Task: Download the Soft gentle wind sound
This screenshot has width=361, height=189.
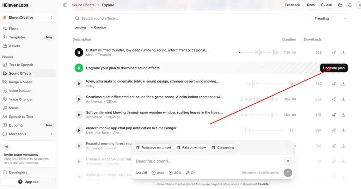Action: click(343, 115)
